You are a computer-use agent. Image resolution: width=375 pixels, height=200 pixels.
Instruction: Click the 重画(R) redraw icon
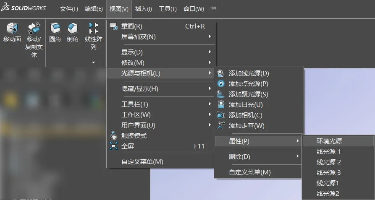[x=113, y=26]
